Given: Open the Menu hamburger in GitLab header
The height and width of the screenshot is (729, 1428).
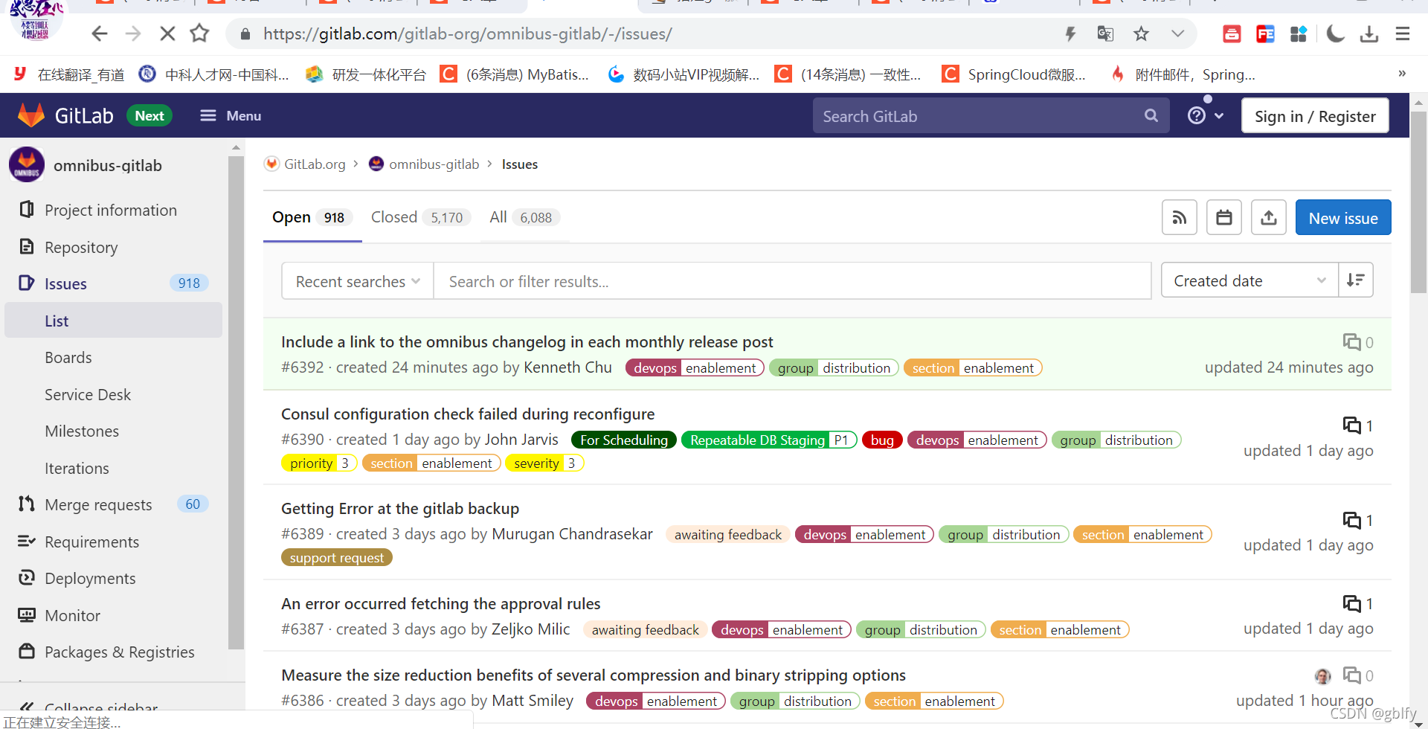Looking at the screenshot, I should tap(231, 115).
